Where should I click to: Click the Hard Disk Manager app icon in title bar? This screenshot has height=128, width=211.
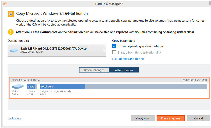[5, 4]
